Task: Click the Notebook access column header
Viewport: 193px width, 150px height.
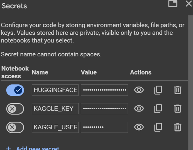Action: pyautogui.click(x=15, y=72)
